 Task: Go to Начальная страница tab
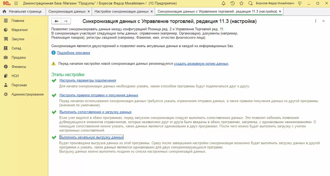[22, 12]
